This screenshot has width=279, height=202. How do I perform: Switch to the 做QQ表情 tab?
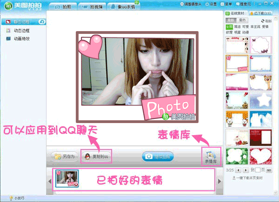tap(124, 7)
